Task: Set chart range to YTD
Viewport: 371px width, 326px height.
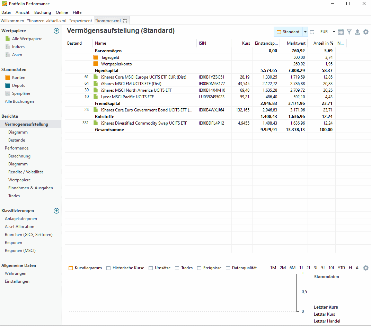Action: coord(341,268)
